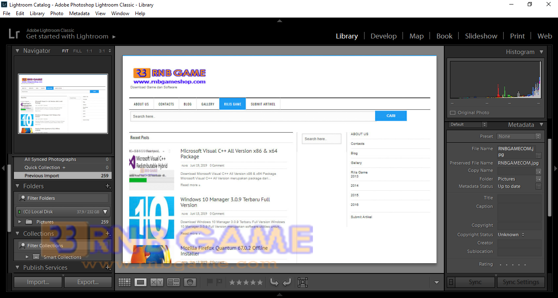Expand Smart Collections set
Image resolution: width=558 pixels, height=298 pixels.
(27, 257)
